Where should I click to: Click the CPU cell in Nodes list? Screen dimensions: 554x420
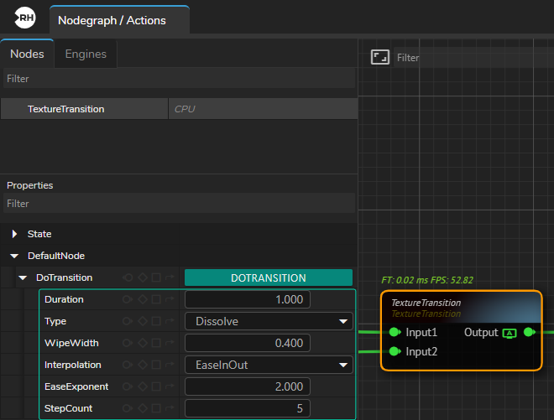pyautogui.click(x=264, y=109)
